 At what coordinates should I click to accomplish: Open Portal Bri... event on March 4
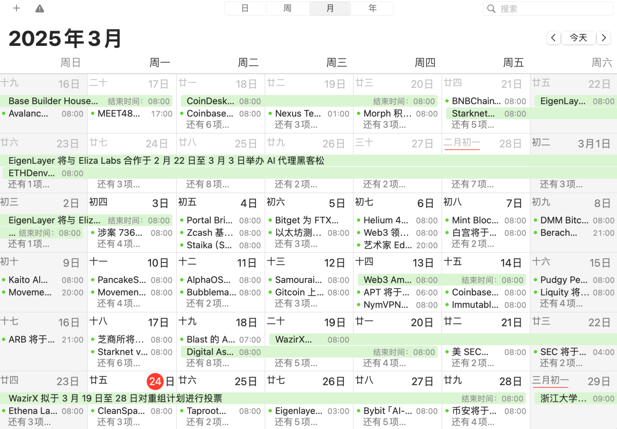pos(209,220)
